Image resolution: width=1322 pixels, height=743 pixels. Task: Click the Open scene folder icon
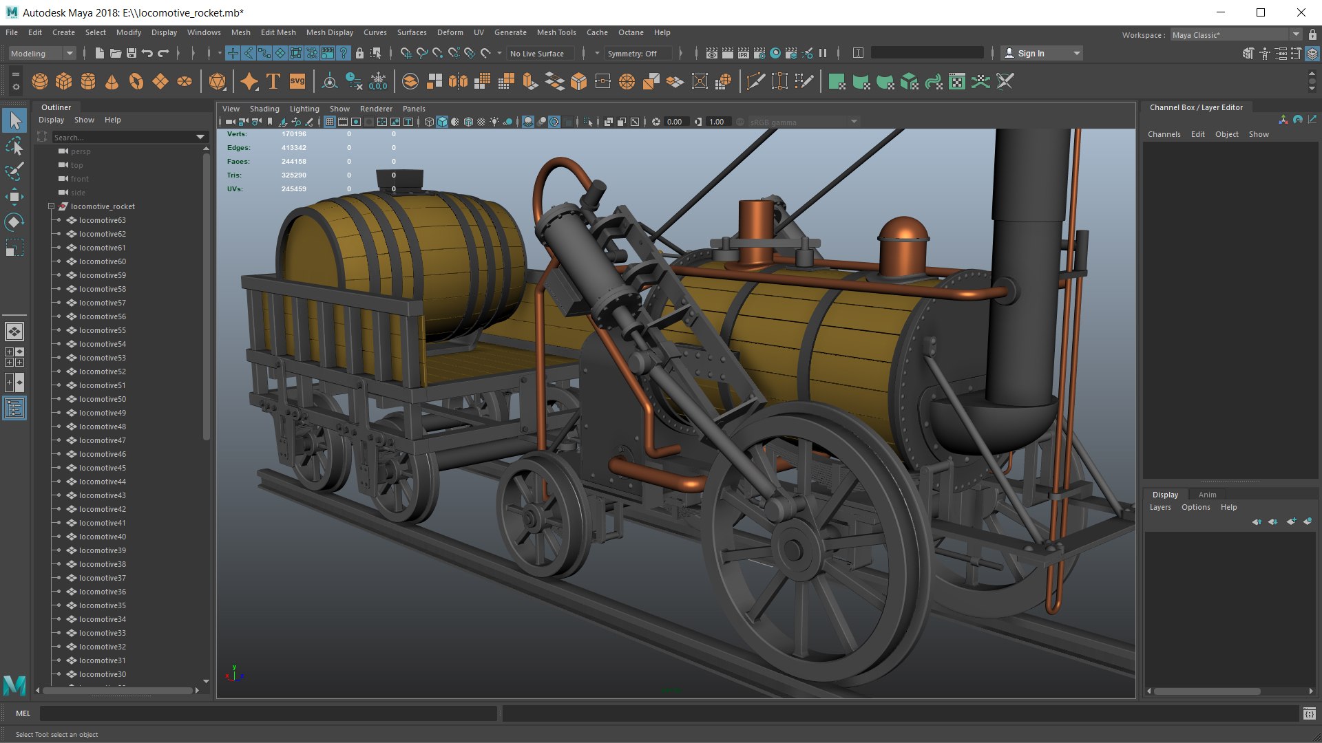[115, 53]
